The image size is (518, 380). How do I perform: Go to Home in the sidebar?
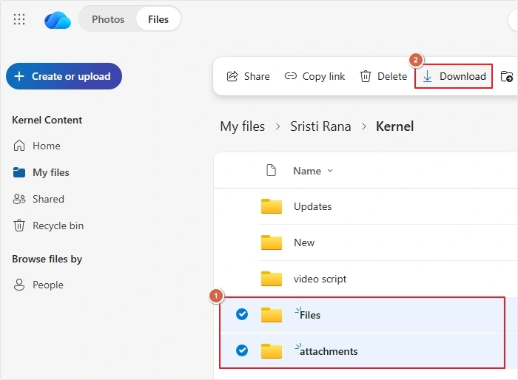37,146
